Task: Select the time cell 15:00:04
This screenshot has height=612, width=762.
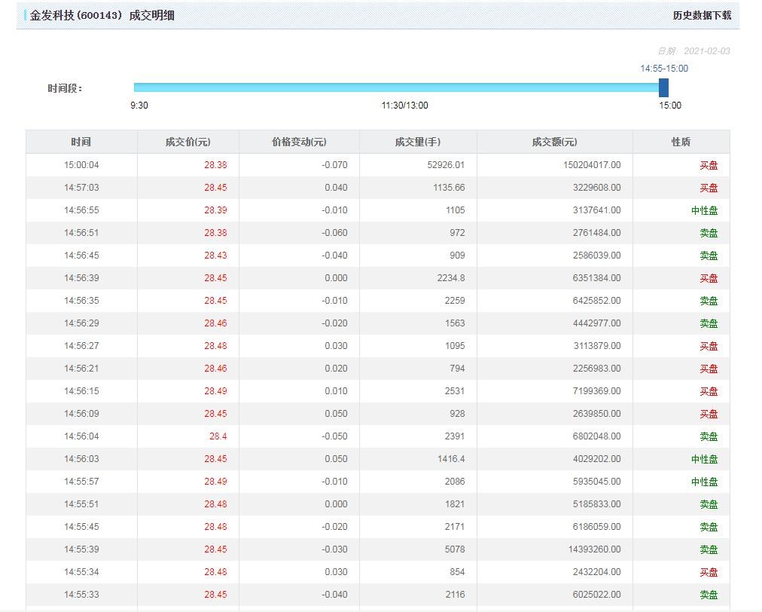Action: pos(81,165)
